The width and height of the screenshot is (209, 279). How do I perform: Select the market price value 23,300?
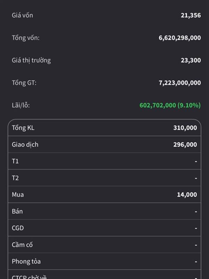click(x=191, y=60)
